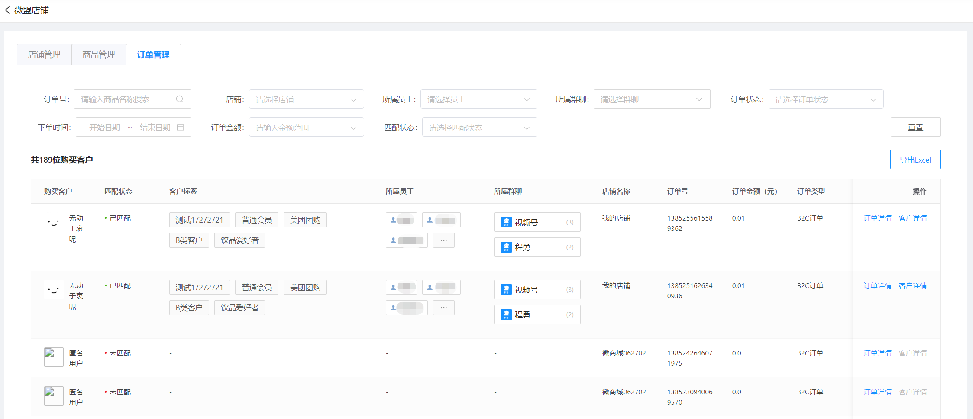Click the 订单金额（元） column header
Screen dimensions: 973x419
(755, 191)
